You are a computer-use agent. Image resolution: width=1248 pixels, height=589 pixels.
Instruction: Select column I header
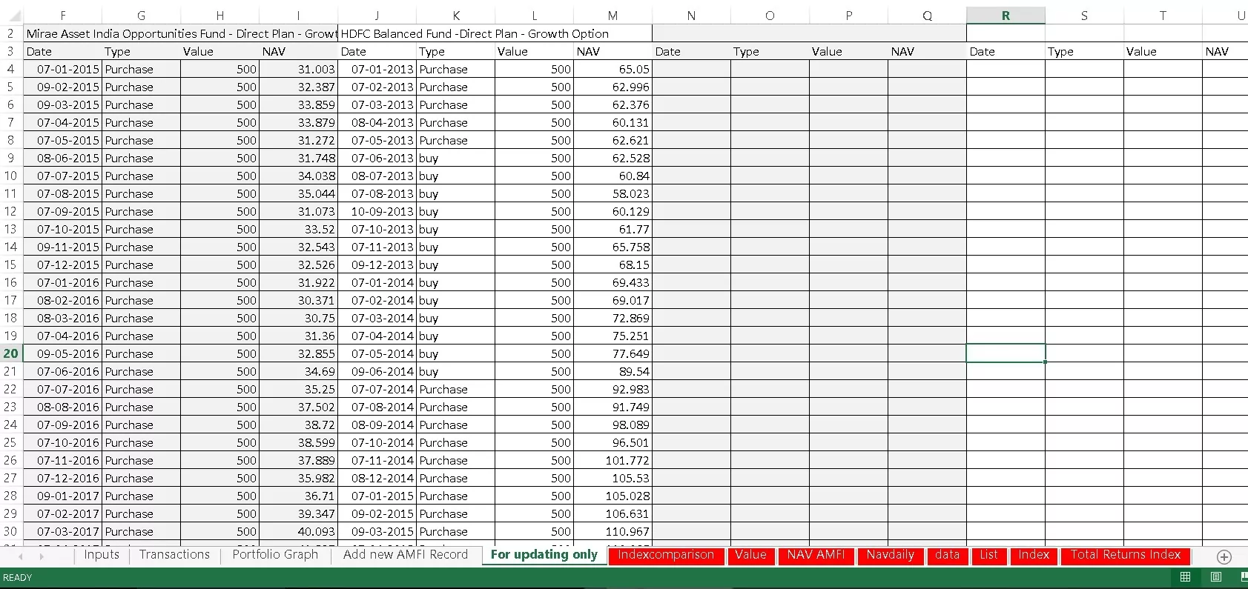(x=298, y=16)
